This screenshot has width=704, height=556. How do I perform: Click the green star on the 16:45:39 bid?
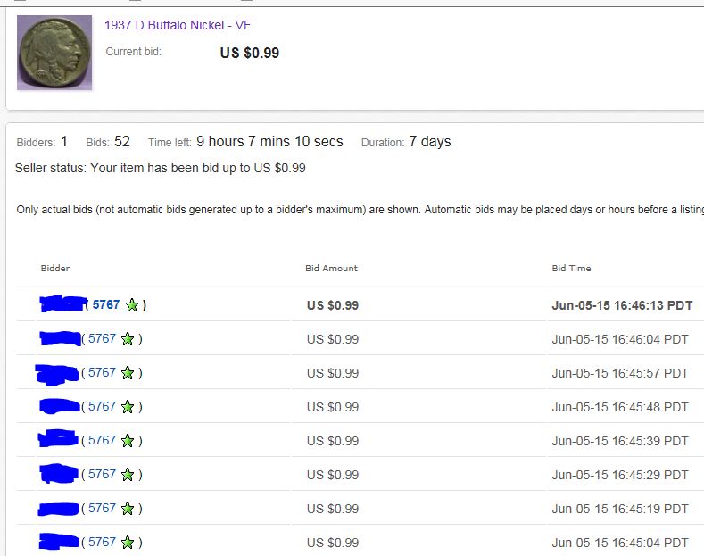tap(128, 441)
